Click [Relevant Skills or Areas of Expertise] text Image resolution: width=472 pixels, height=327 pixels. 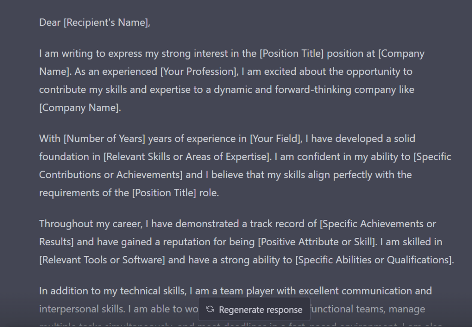187,157
